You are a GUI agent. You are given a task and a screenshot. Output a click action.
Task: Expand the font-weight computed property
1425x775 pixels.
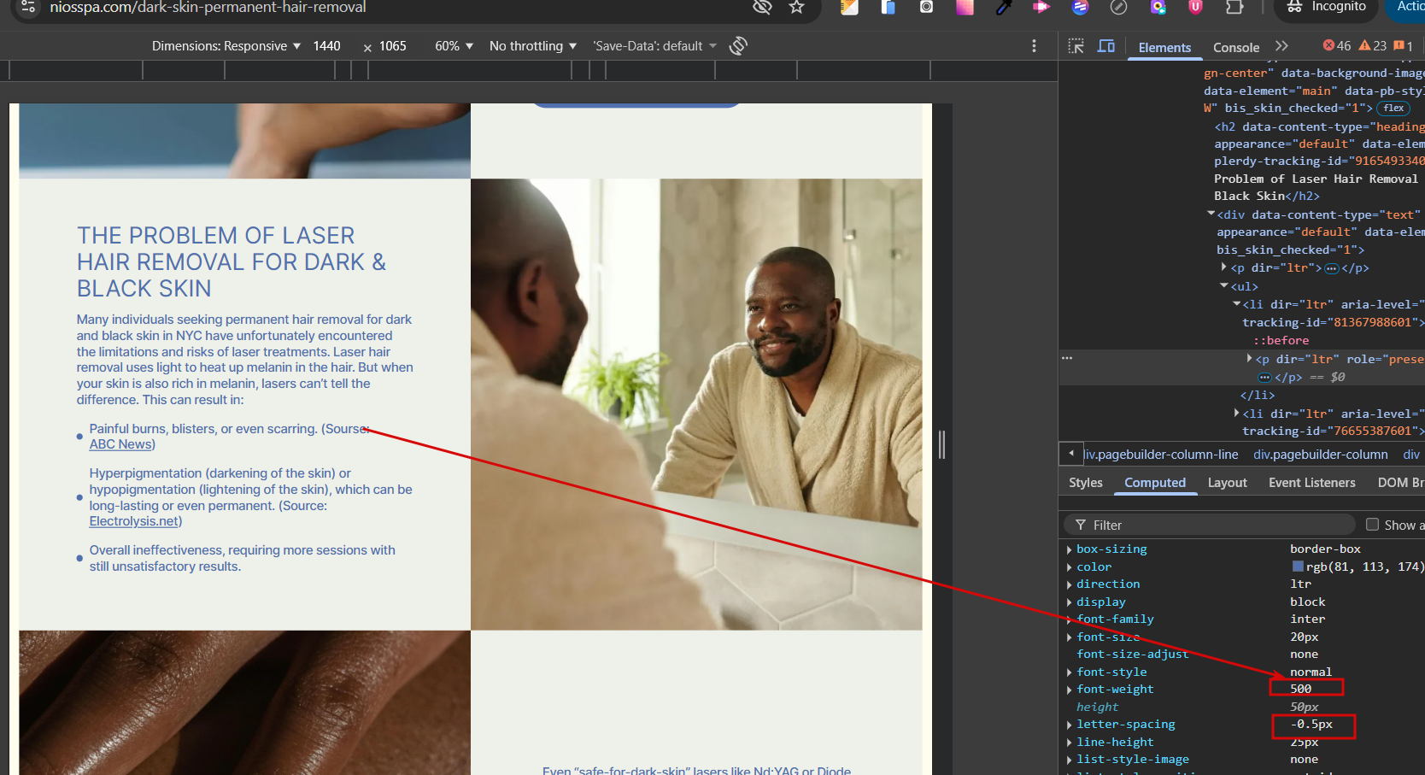[x=1070, y=690]
